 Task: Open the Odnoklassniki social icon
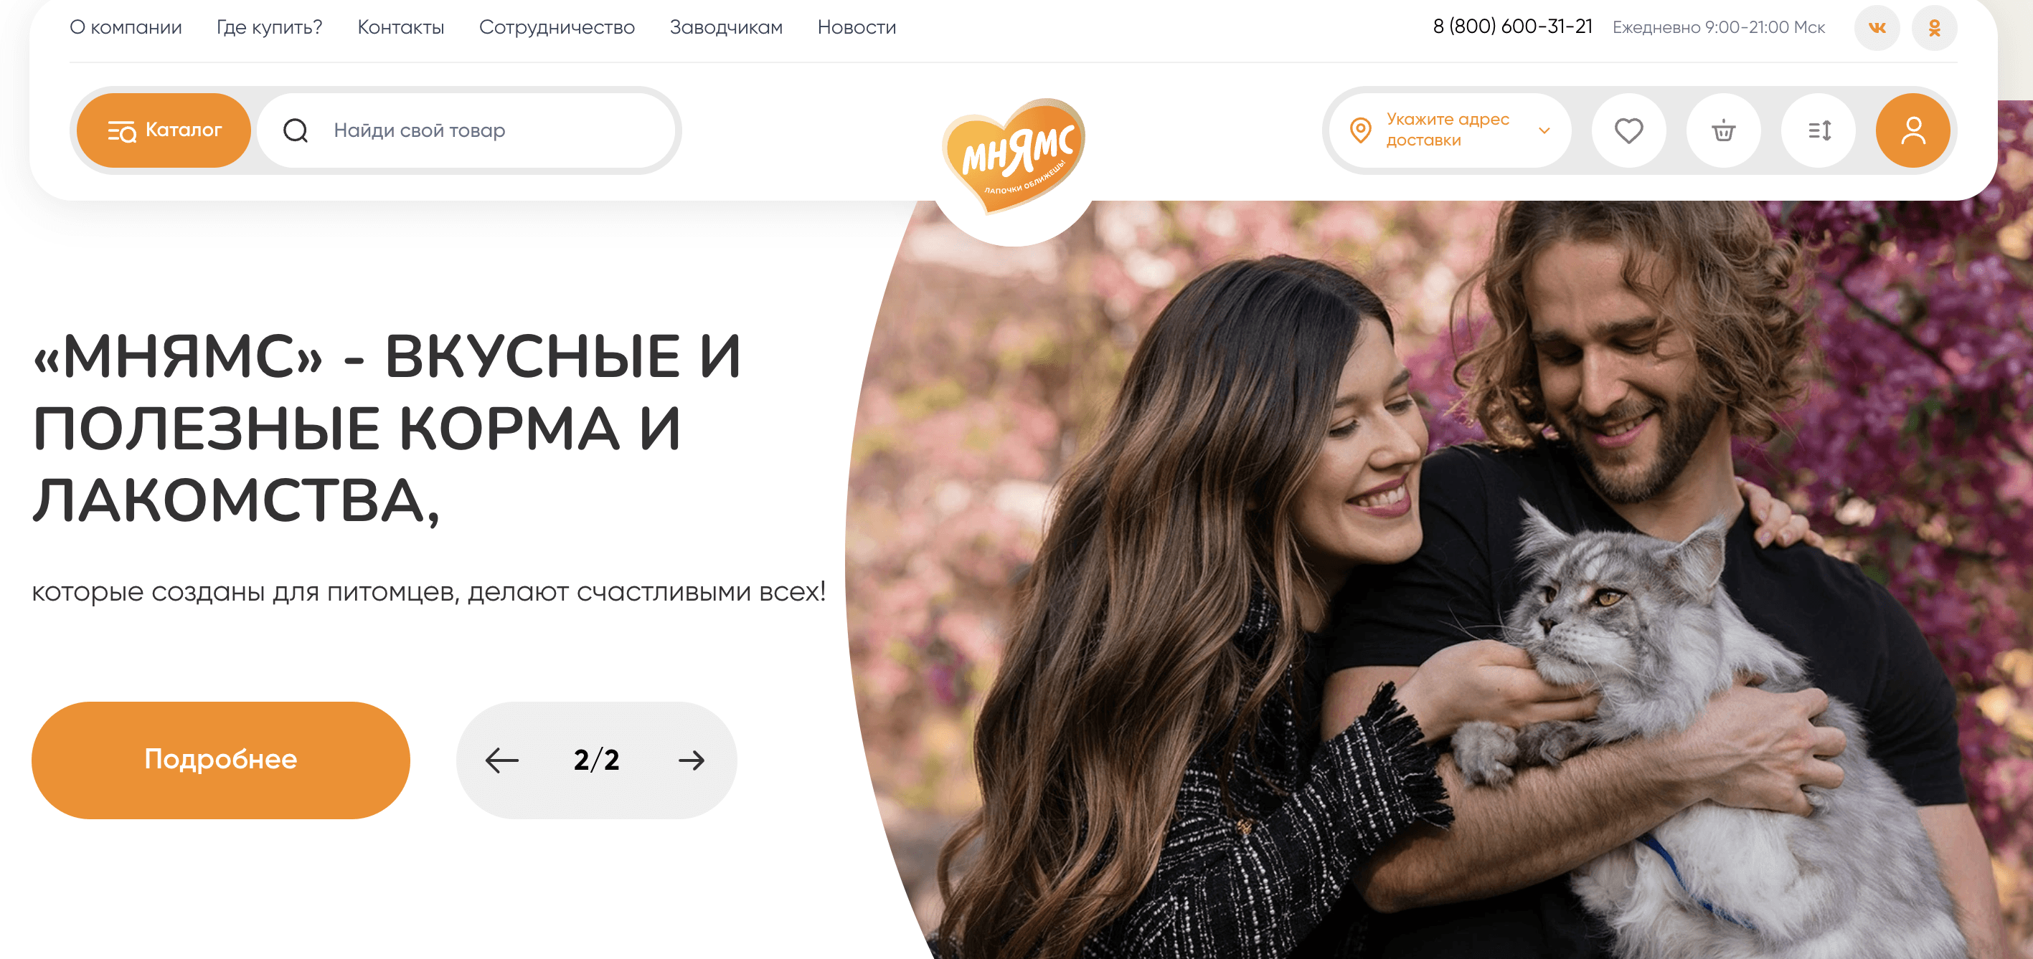[x=1934, y=28]
